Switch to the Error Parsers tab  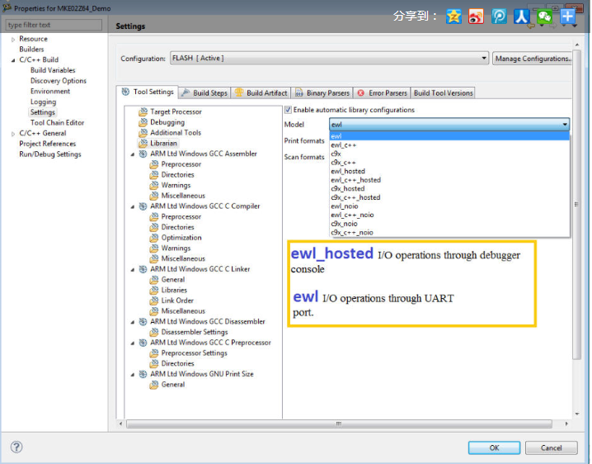click(x=382, y=93)
